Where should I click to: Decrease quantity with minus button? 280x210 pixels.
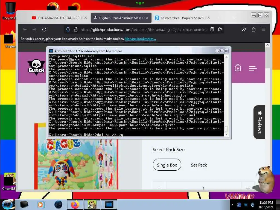[159, 188]
